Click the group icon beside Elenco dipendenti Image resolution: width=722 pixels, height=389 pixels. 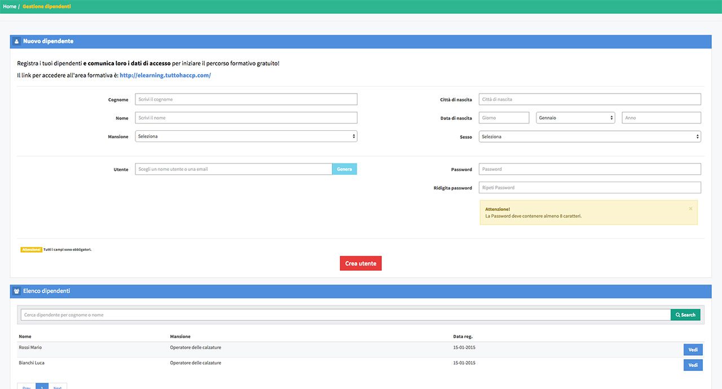(x=16, y=291)
